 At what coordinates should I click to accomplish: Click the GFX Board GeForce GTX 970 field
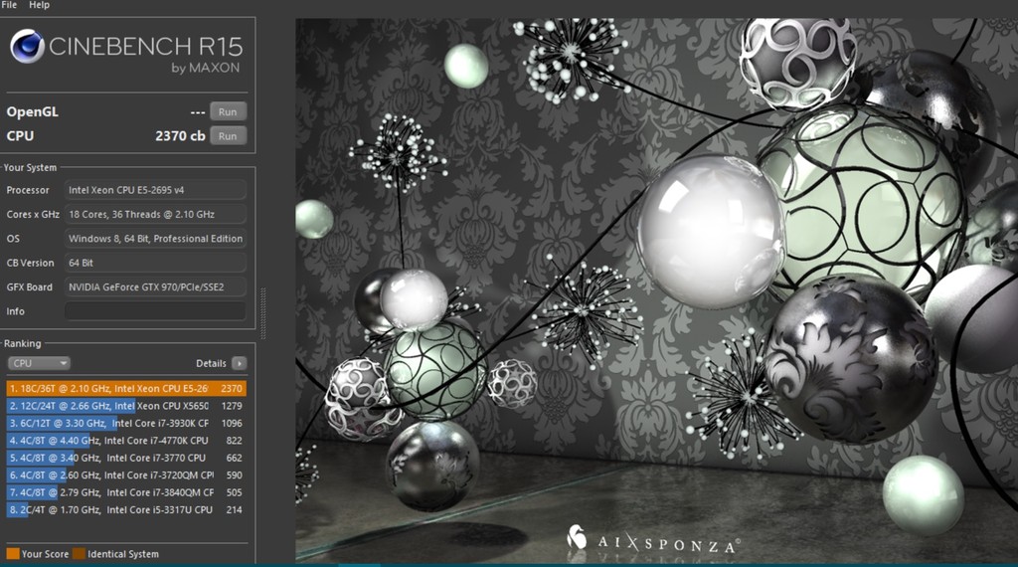tap(155, 287)
